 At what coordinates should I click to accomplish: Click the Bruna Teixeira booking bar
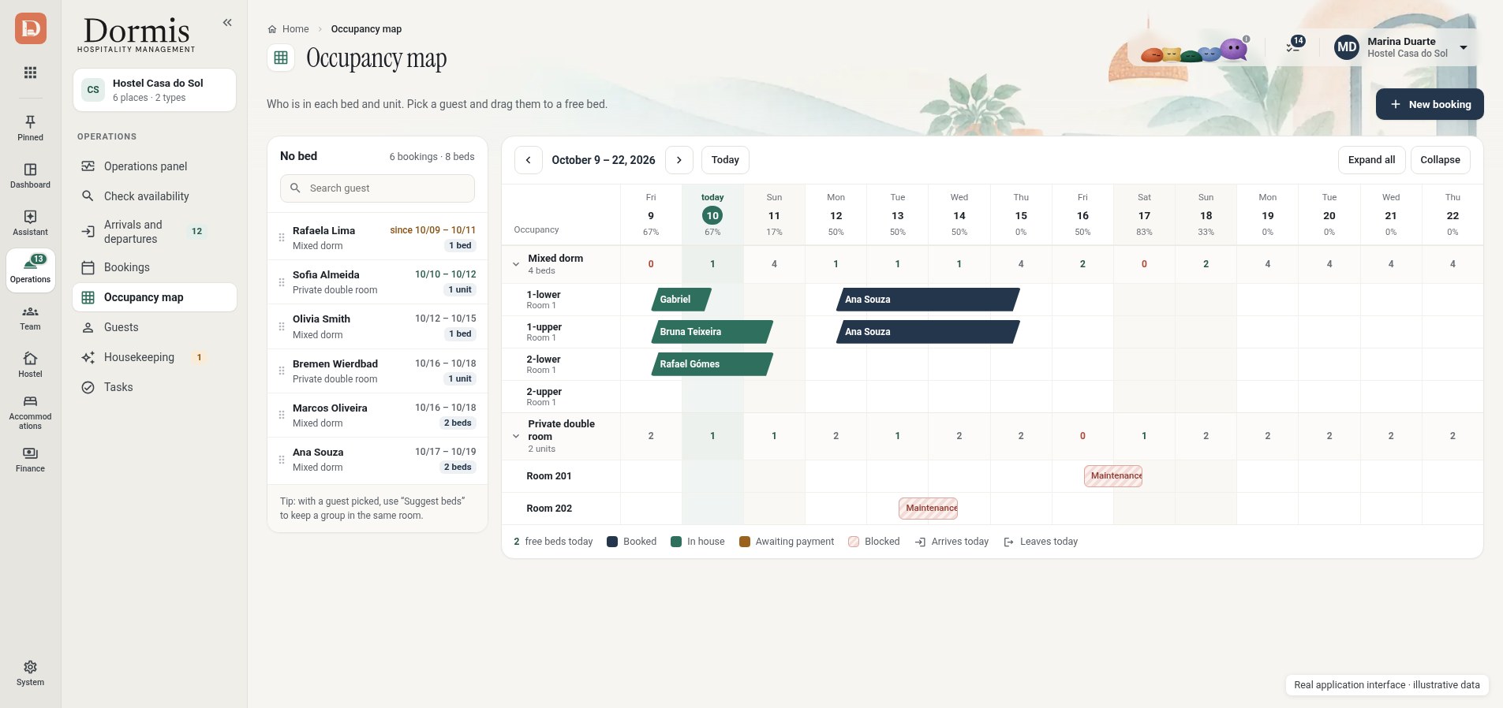712,332
